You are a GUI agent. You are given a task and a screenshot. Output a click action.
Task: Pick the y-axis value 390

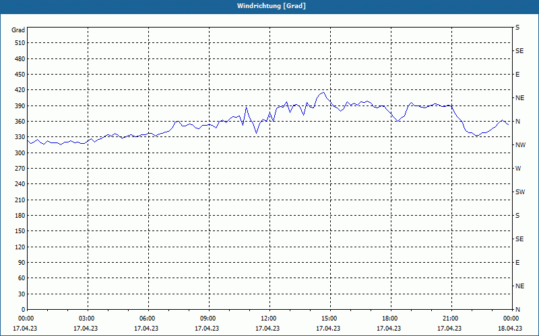point(20,106)
